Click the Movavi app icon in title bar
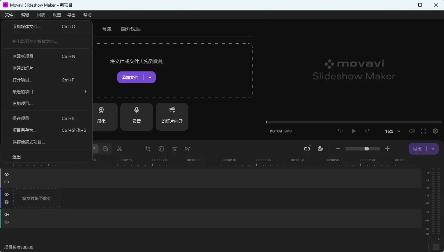Viewport: 444px width, 252px height. click(6, 5)
